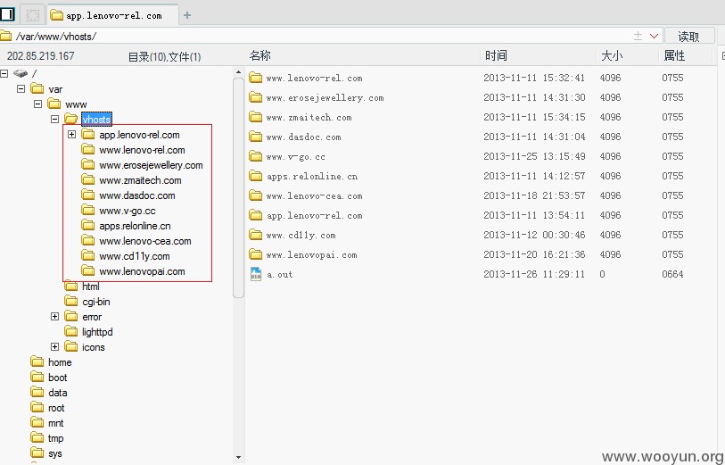Select tmp folder in tree

point(55,438)
